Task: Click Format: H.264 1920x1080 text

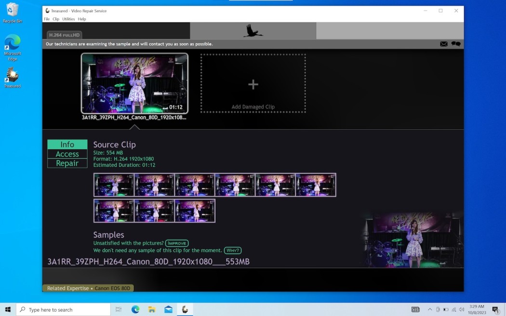Action: (x=123, y=158)
